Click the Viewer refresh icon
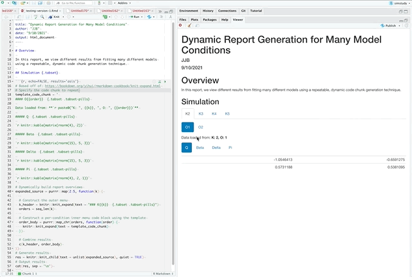The height and width of the screenshot is (277, 412). coord(406,26)
